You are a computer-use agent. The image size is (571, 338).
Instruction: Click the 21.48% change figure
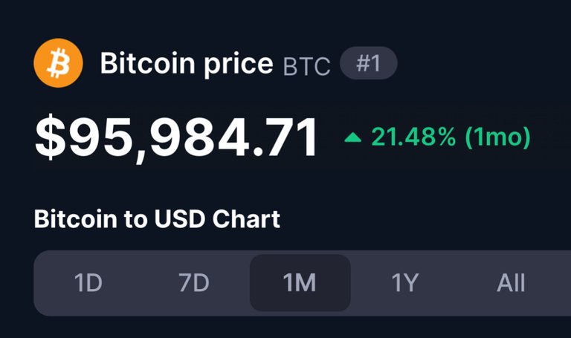413,137
